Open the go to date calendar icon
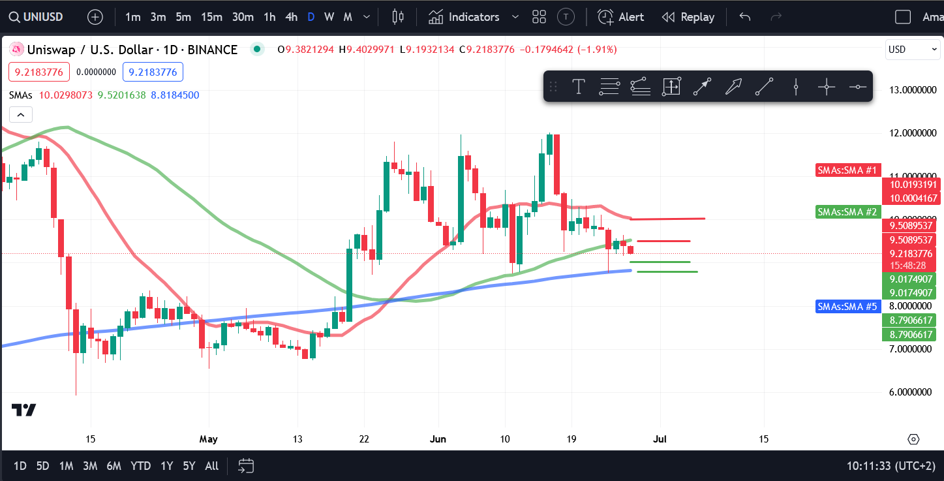944x481 pixels. (x=246, y=466)
